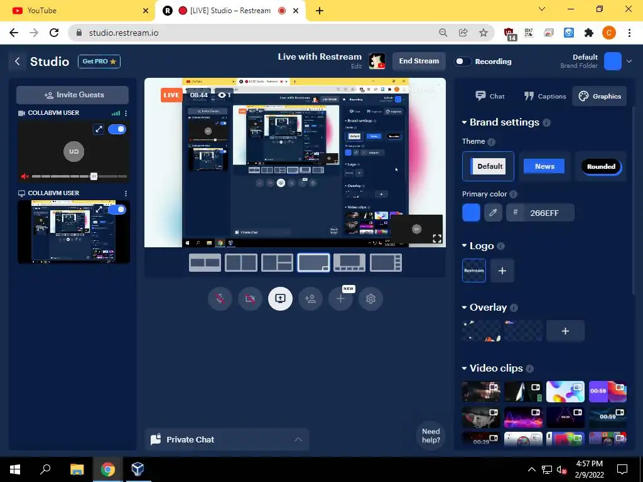The image size is (643, 482).
Task: Select the first overlay thumbnail
Action: [x=481, y=331]
